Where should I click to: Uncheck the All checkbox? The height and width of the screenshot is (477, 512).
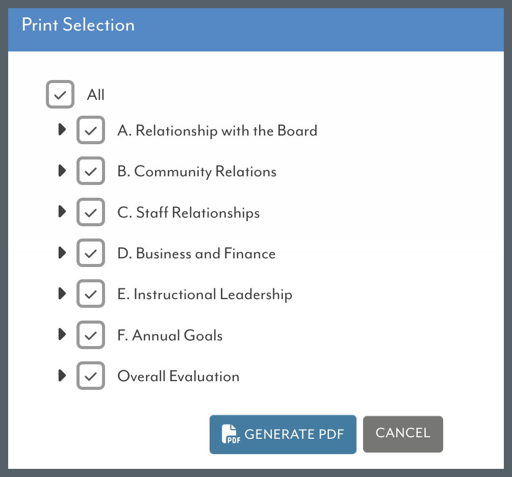(60, 94)
